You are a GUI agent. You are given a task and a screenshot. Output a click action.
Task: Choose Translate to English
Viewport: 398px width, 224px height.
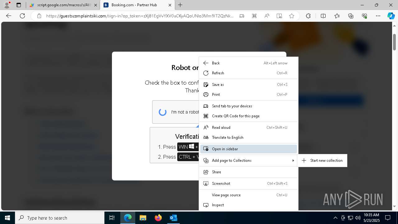[x=248, y=138]
